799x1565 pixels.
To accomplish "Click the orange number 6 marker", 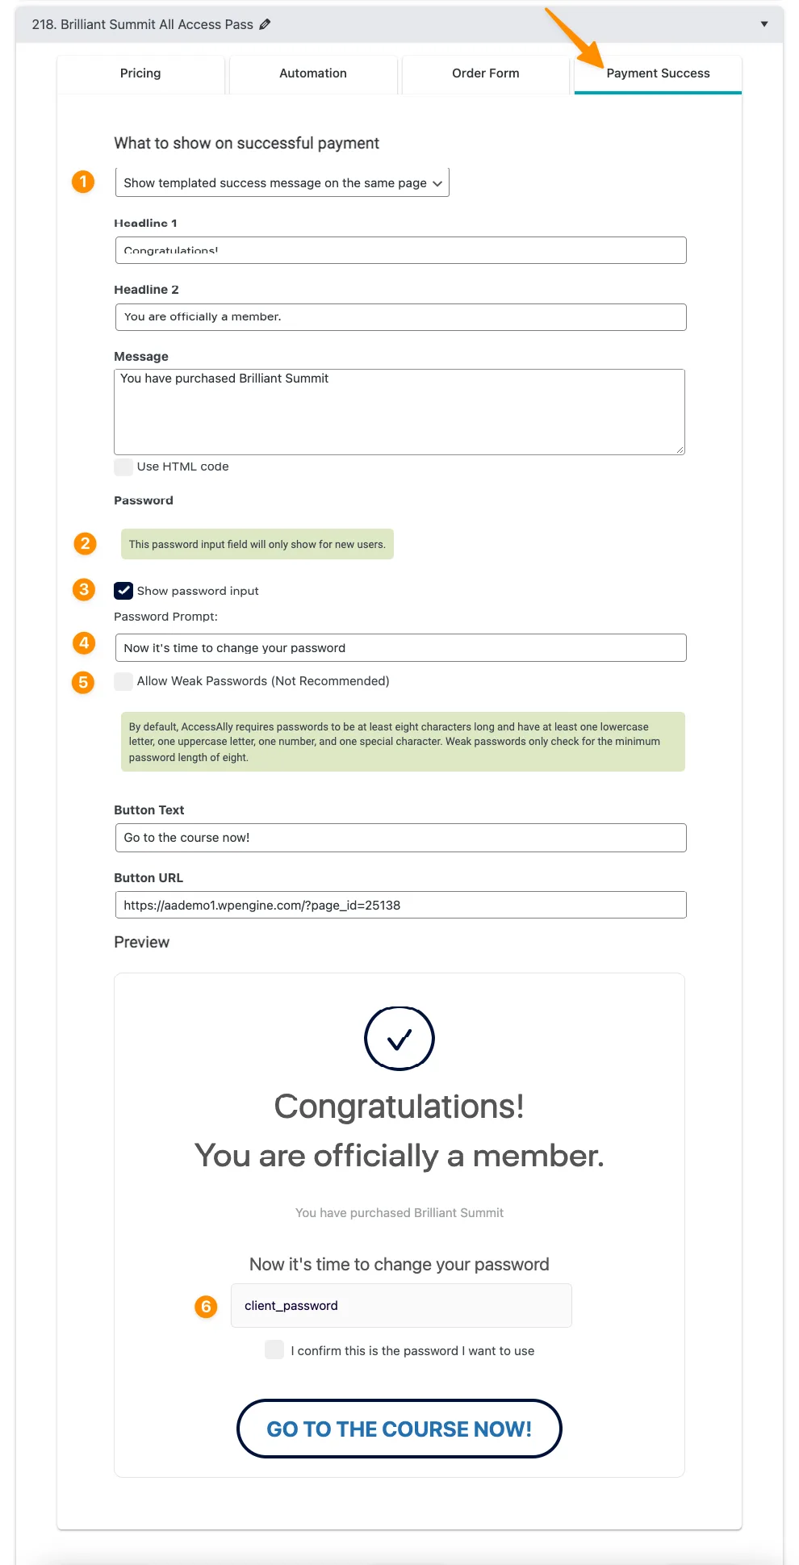I will click(206, 1306).
